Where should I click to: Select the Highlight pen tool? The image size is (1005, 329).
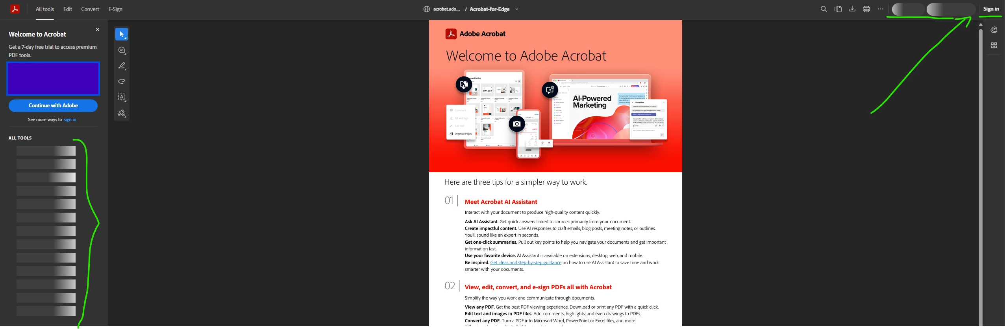[122, 66]
